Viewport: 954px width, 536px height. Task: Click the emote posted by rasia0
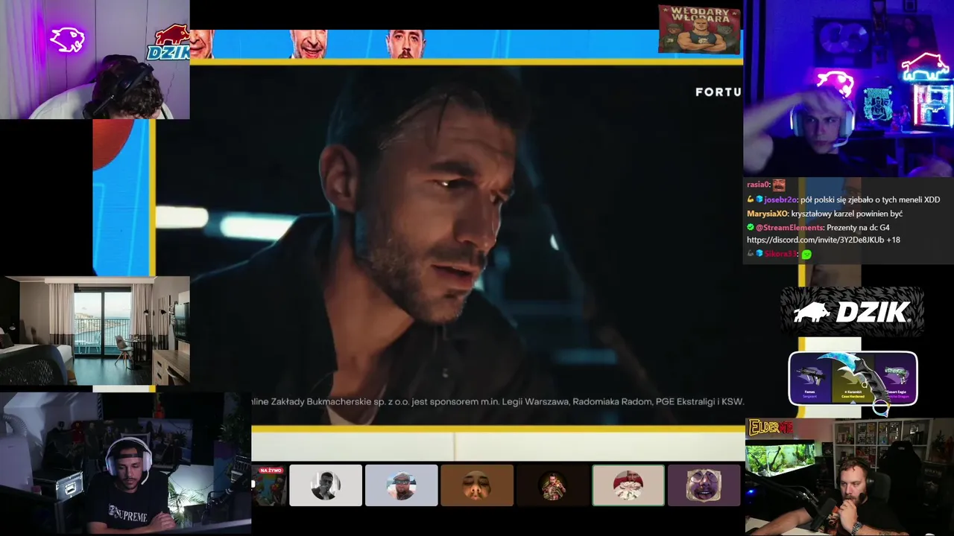coord(779,185)
